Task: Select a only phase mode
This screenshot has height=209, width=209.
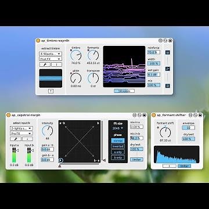Action: coord(118,152)
